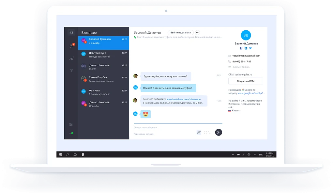Open the visitors binoculars icon in sidebar
Screen dimensions: 334x193
[x=71, y=59]
